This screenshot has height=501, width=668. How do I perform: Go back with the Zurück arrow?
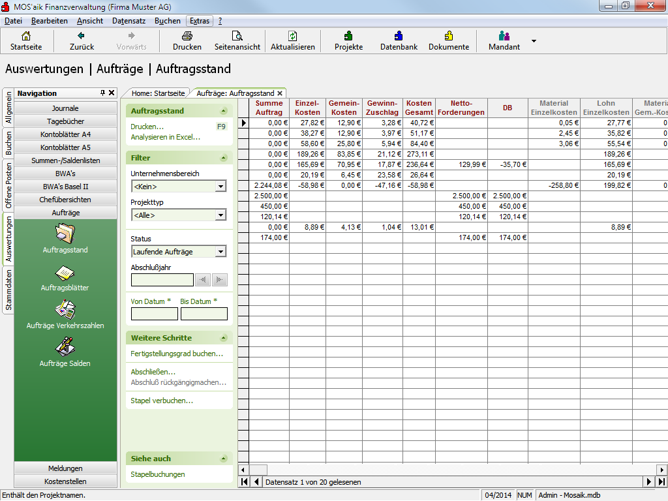(81, 36)
